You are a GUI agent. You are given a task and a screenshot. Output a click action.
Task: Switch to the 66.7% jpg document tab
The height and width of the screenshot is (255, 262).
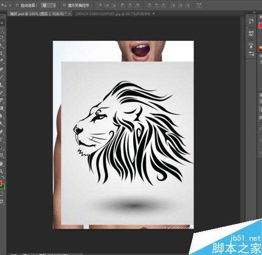(x=113, y=14)
